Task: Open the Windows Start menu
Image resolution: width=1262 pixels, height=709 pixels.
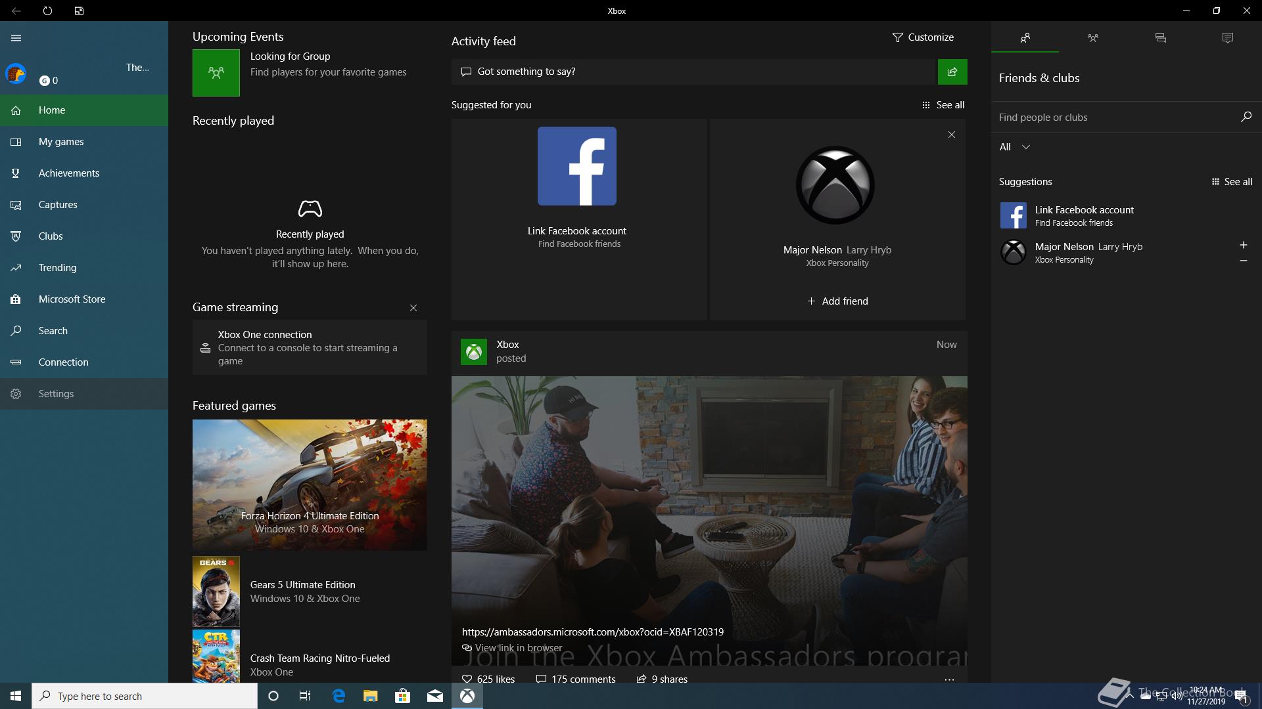Action: 16,696
